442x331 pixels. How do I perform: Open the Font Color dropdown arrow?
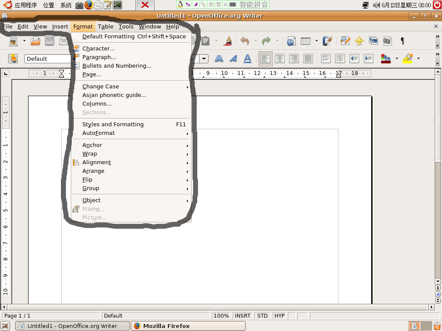click(397, 59)
